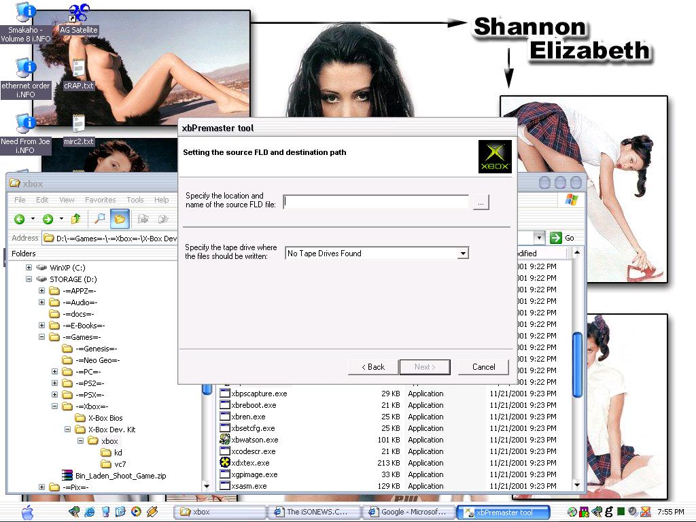The image size is (696, 522).
Task: Expand the -=PS2=- folder node
Action: [x=54, y=383]
